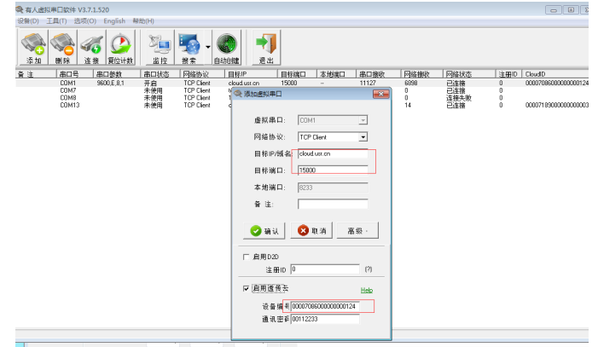Click the 连接失败 status cell
This screenshot has width=598, height=347.
point(459,98)
